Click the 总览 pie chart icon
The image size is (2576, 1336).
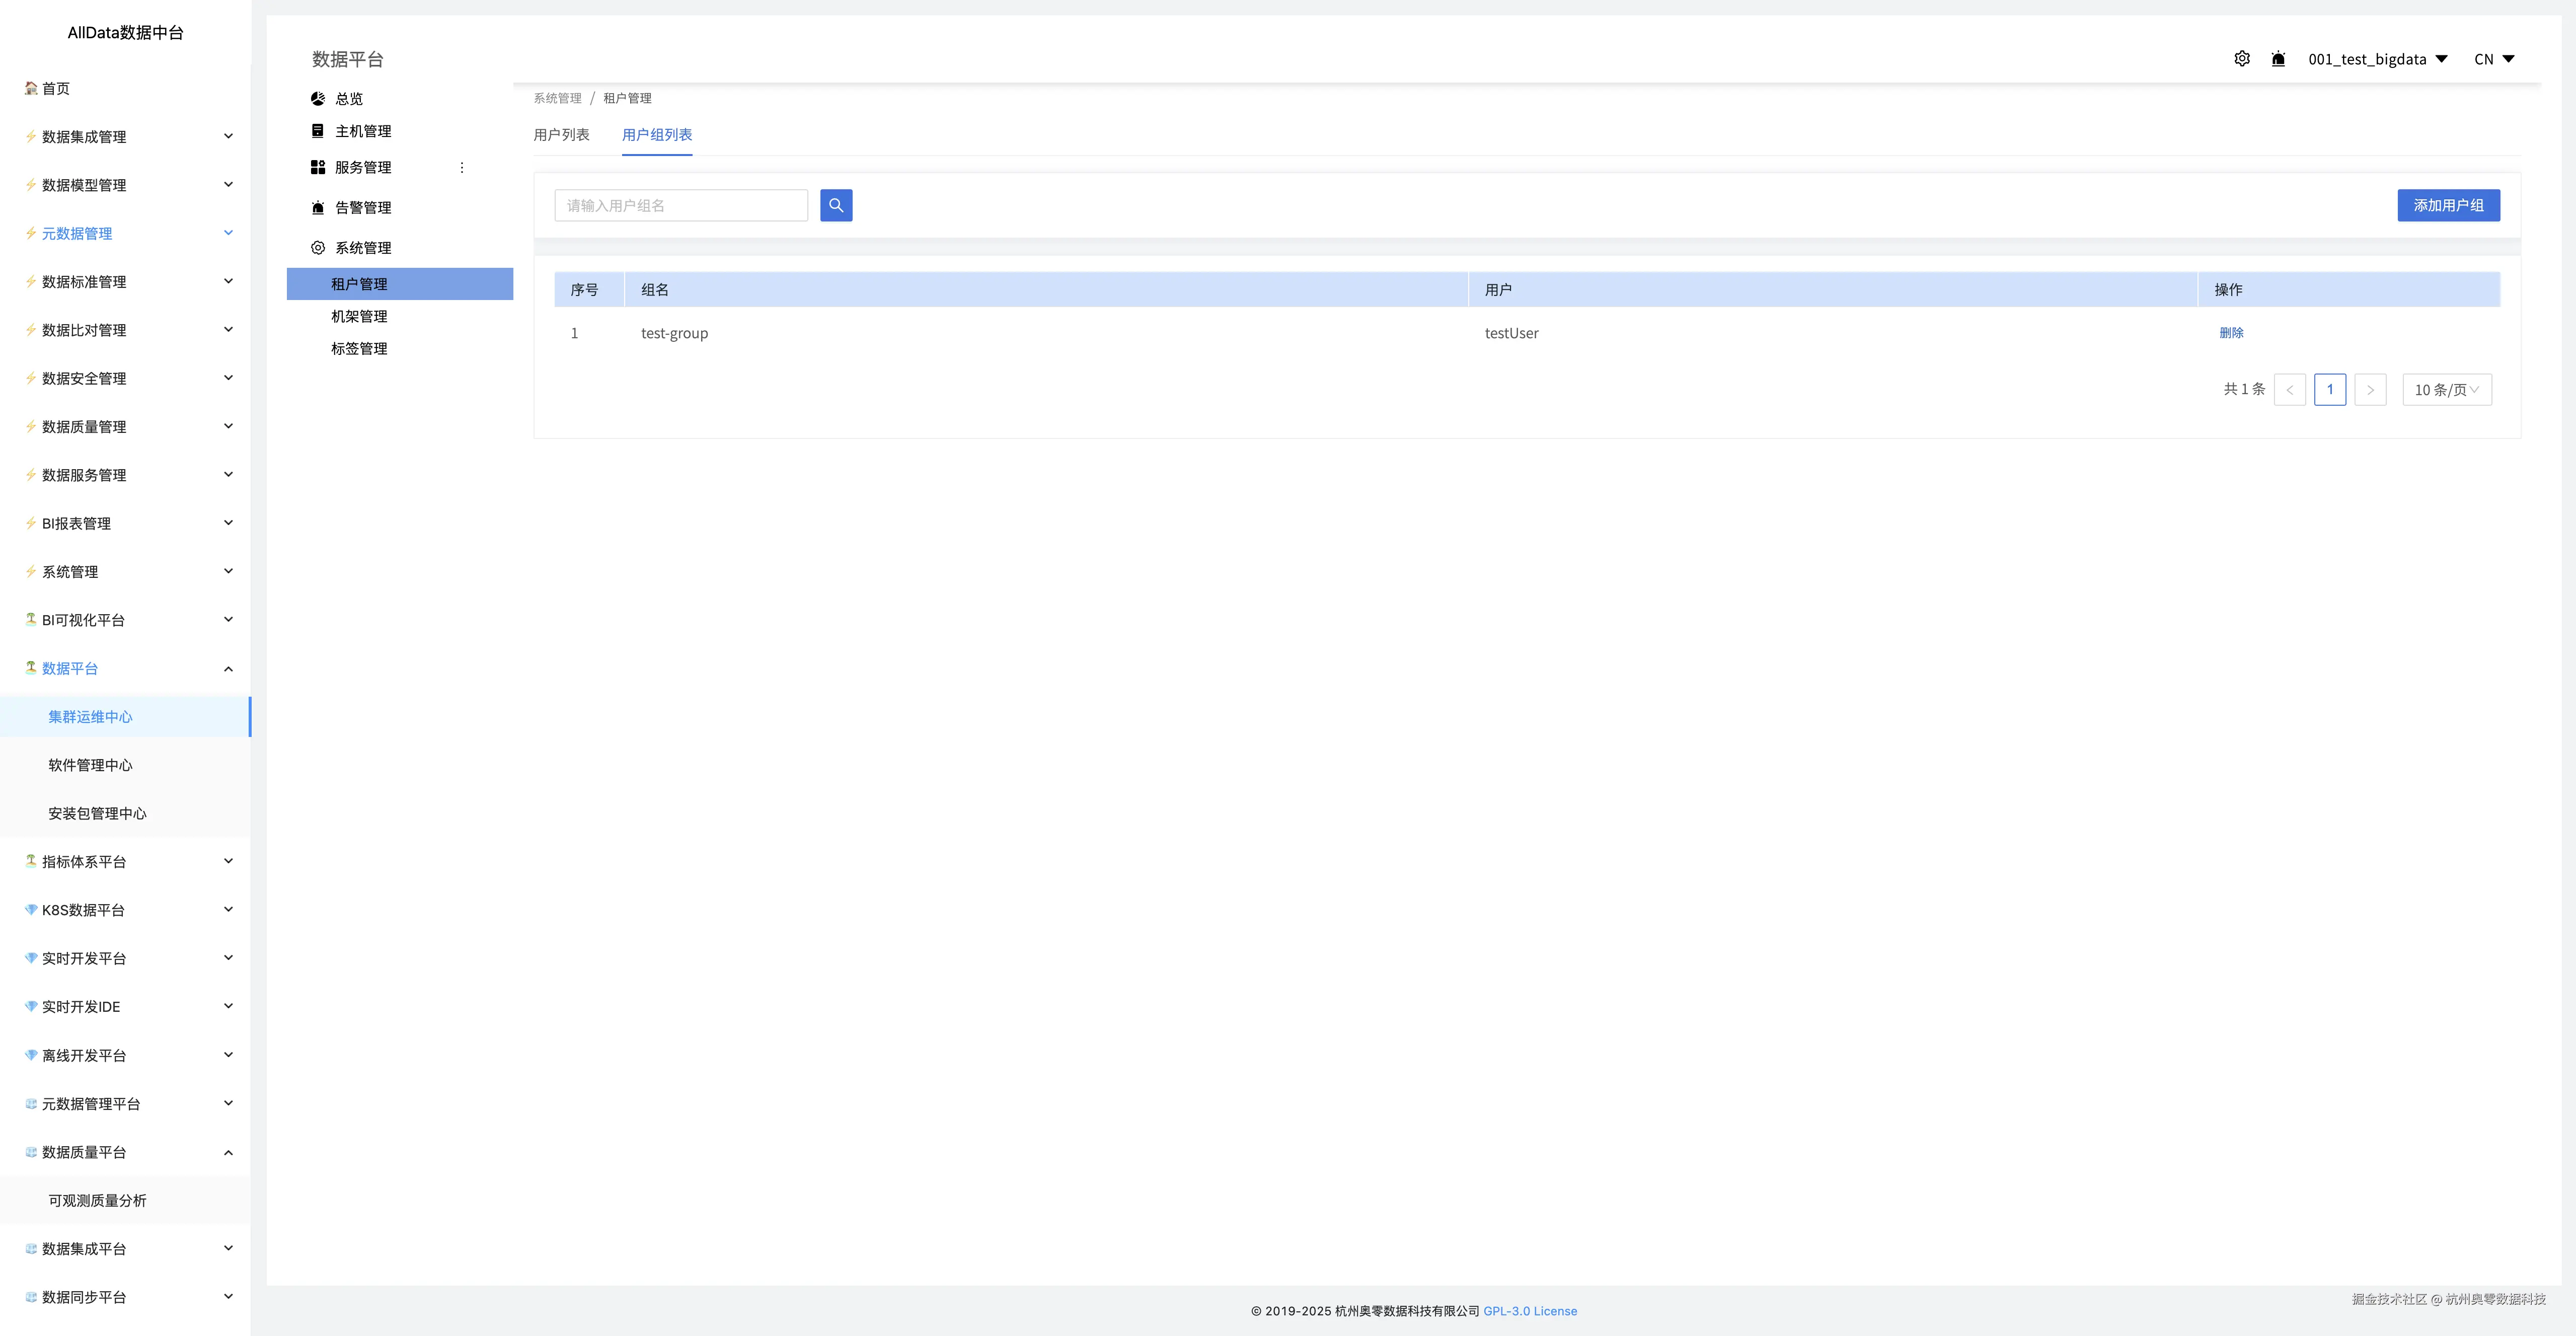point(318,98)
